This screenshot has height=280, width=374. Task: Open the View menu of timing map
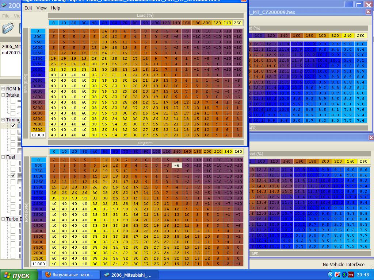42,8
